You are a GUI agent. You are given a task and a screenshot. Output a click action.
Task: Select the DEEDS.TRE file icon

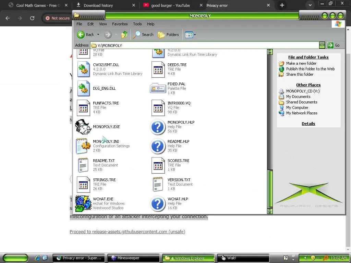tap(158, 70)
